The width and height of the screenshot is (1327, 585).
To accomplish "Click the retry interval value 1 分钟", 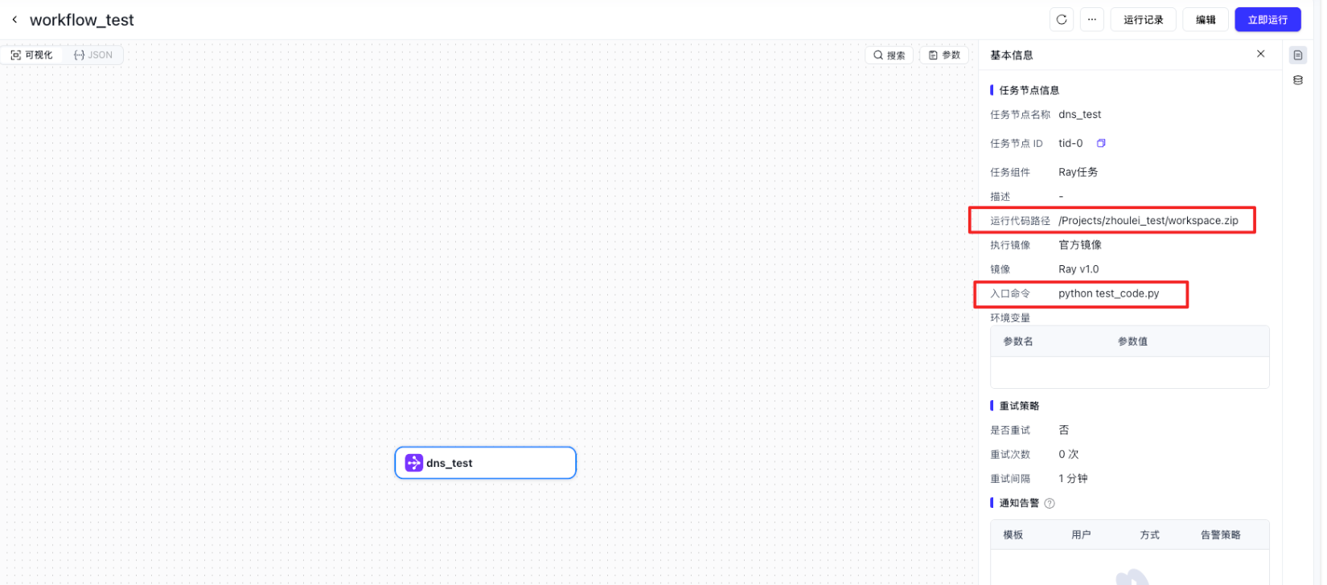I will tap(1073, 479).
